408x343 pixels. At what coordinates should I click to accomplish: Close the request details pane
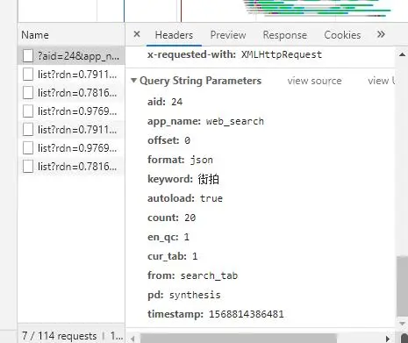click(137, 34)
